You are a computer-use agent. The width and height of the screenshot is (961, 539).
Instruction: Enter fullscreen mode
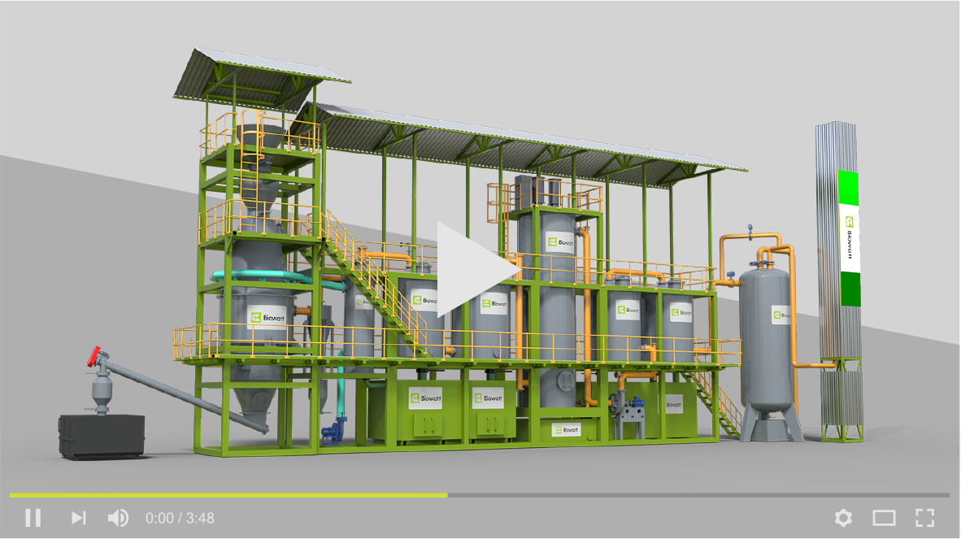pos(924,518)
